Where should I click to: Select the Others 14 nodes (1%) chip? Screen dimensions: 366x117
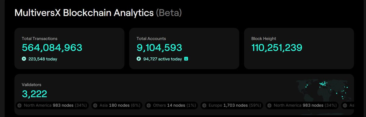171,105
